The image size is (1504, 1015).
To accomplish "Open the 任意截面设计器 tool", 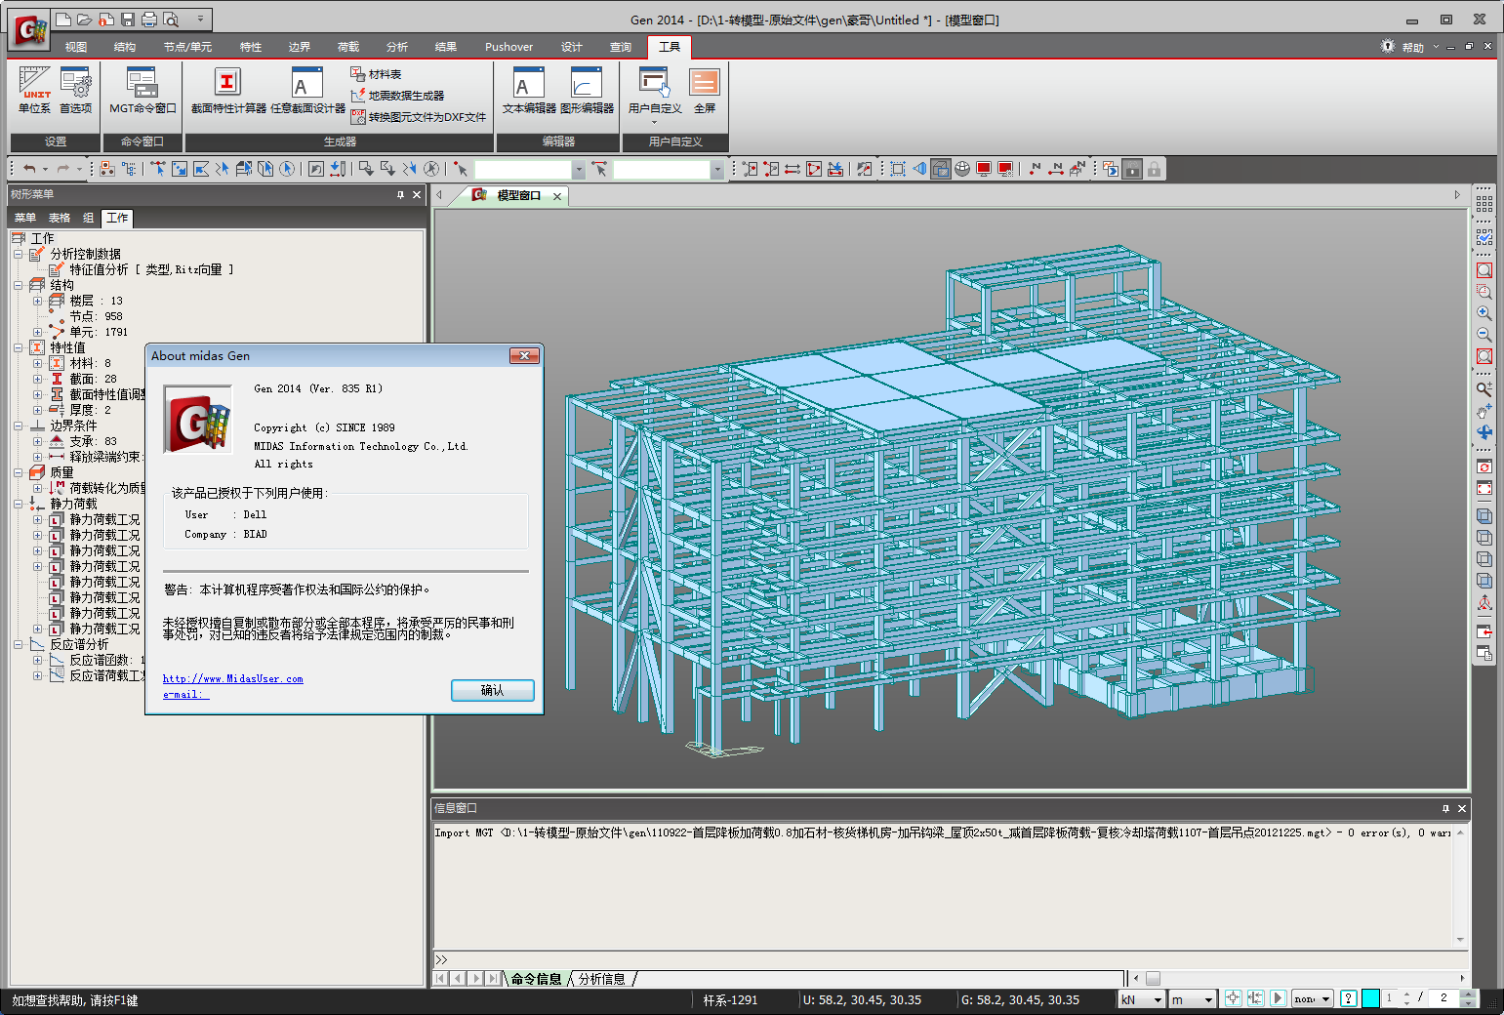I will (x=307, y=90).
